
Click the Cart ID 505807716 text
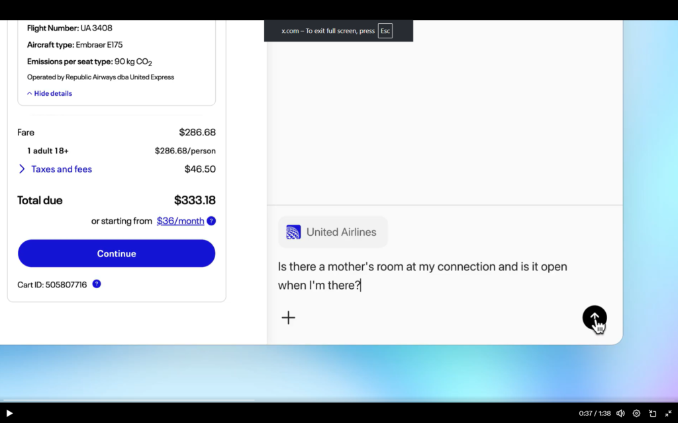[x=52, y=285]
